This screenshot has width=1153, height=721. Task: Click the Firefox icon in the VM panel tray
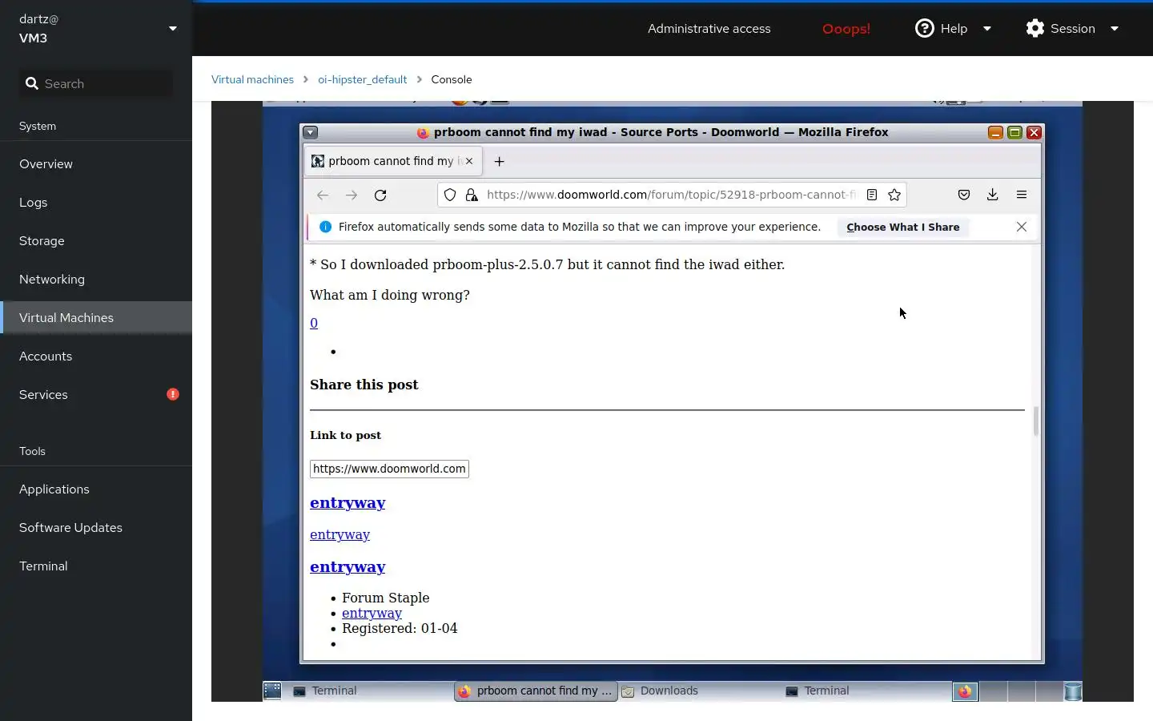pyautogui.click(x=965, y=691)
